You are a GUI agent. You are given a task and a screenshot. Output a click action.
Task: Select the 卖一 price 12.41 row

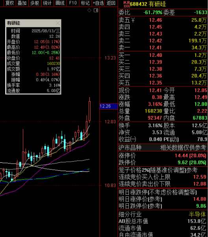[x=163, y=48]
